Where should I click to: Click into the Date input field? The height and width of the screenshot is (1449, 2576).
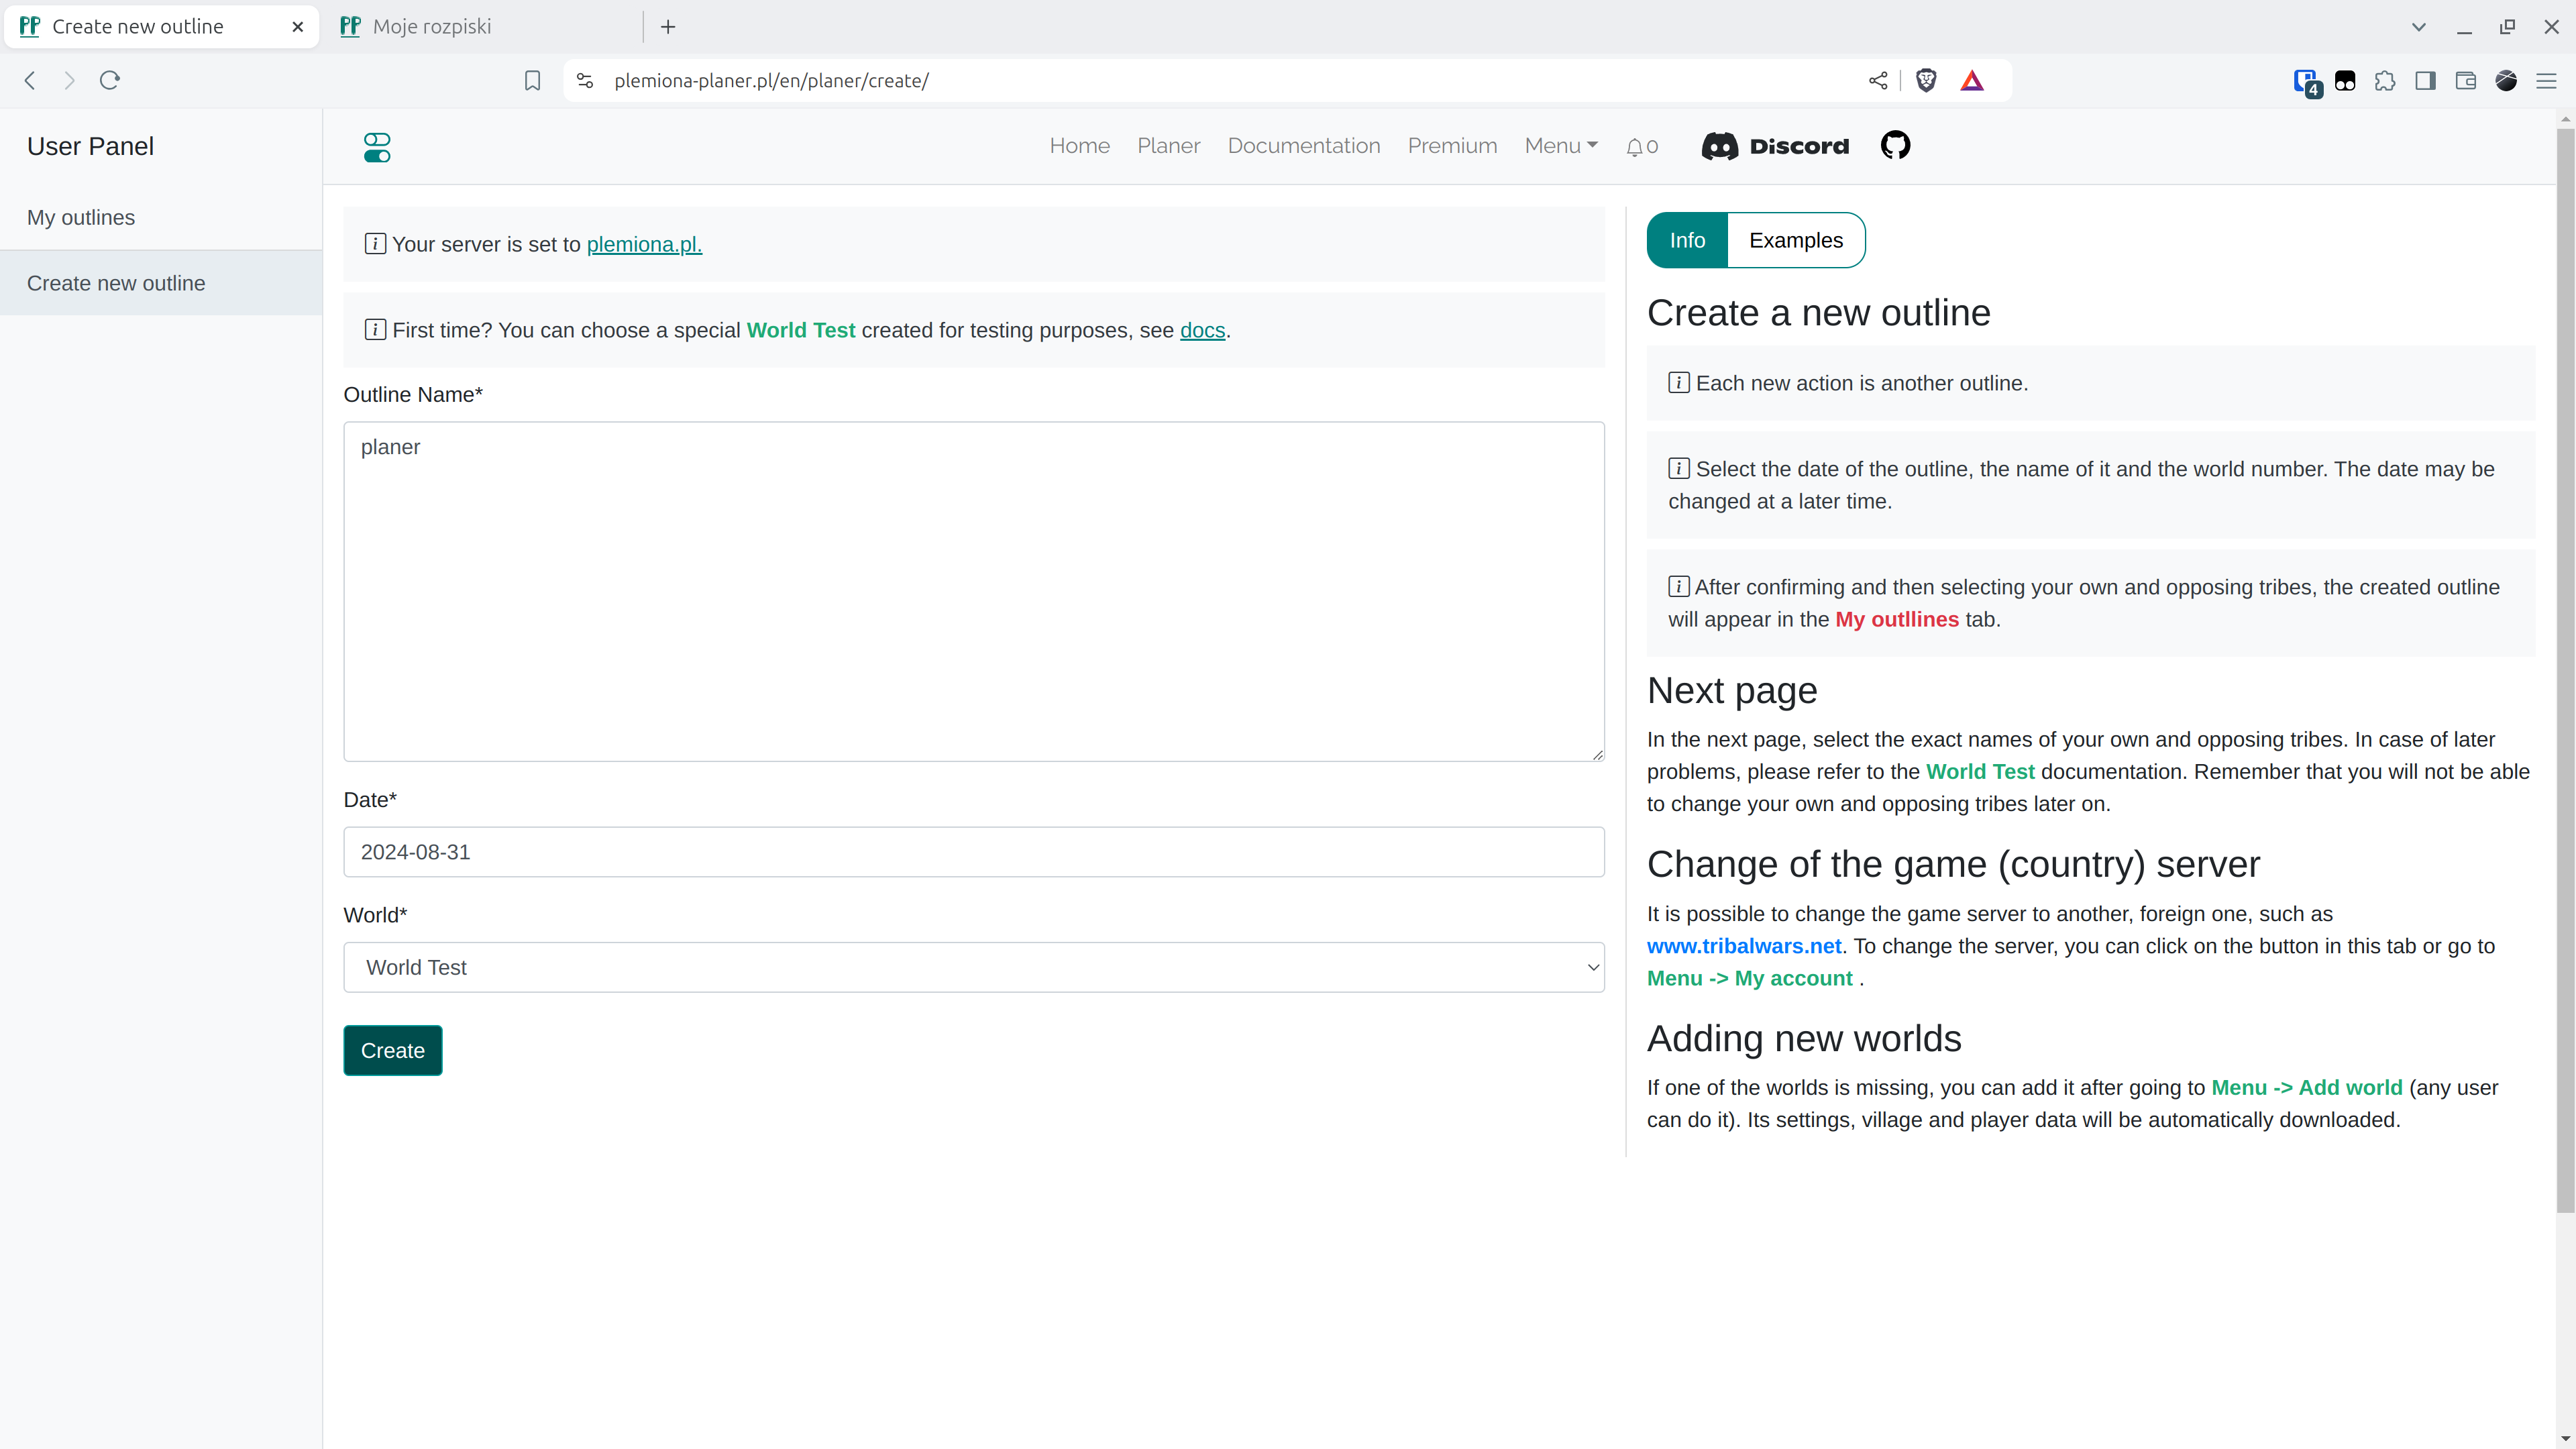pos(973,852)
